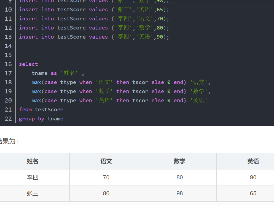The image size is (274, 205).
Task: Click 'max' function on line 20
Action: click(36, 100)
